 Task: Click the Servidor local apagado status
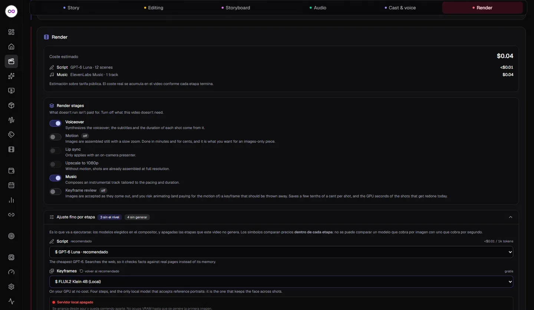73,302
